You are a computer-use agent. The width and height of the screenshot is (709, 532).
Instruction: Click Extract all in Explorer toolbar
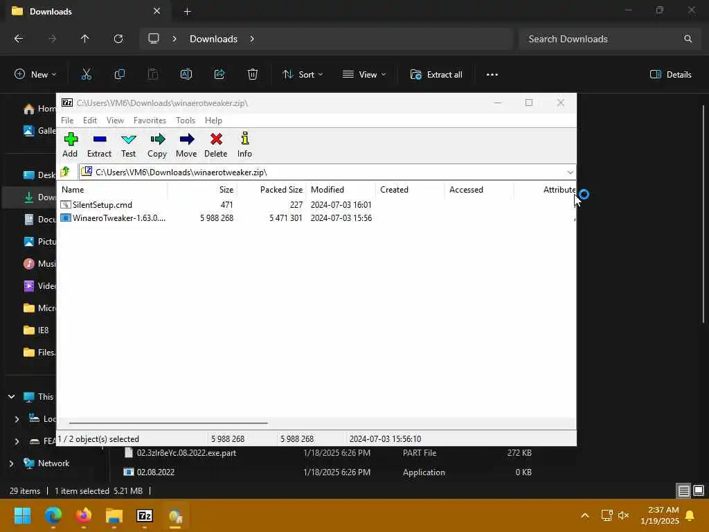tap(436, 75)
